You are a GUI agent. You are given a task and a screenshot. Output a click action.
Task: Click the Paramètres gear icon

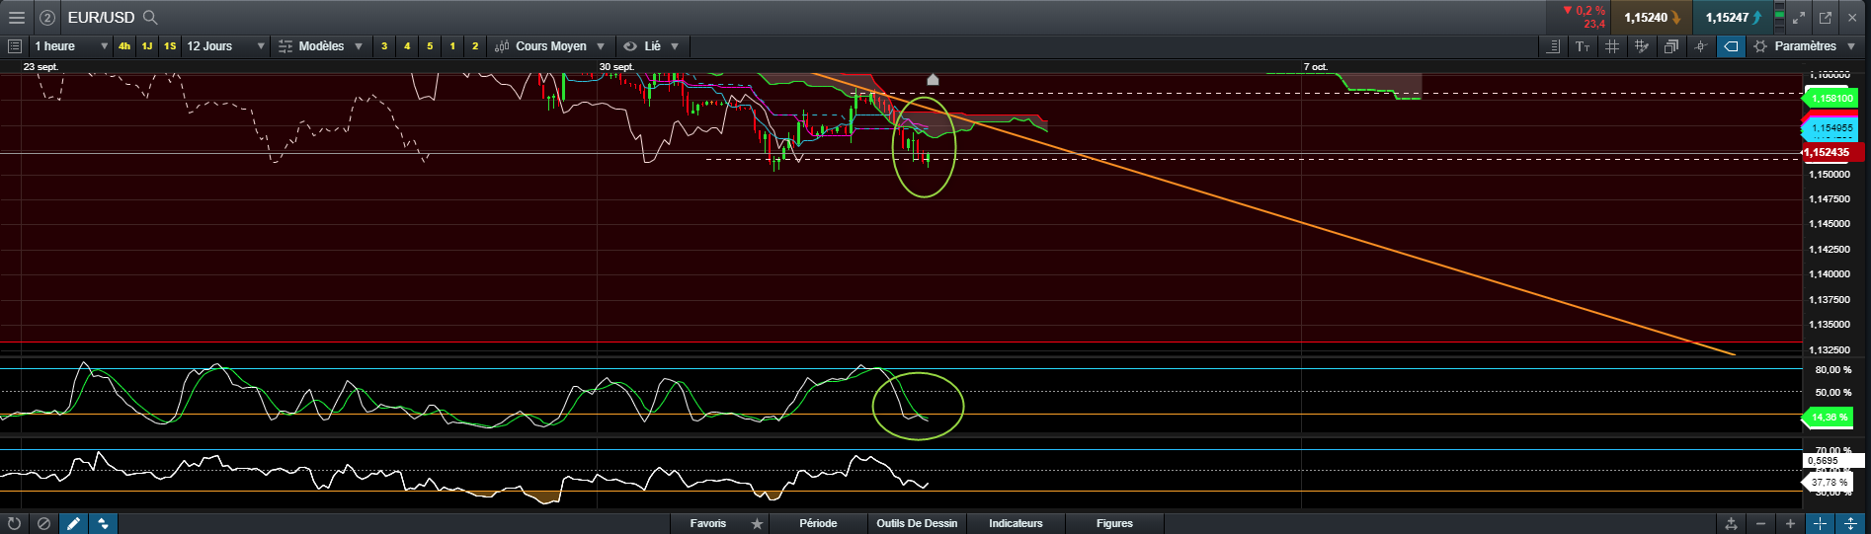coord(1760,46)
